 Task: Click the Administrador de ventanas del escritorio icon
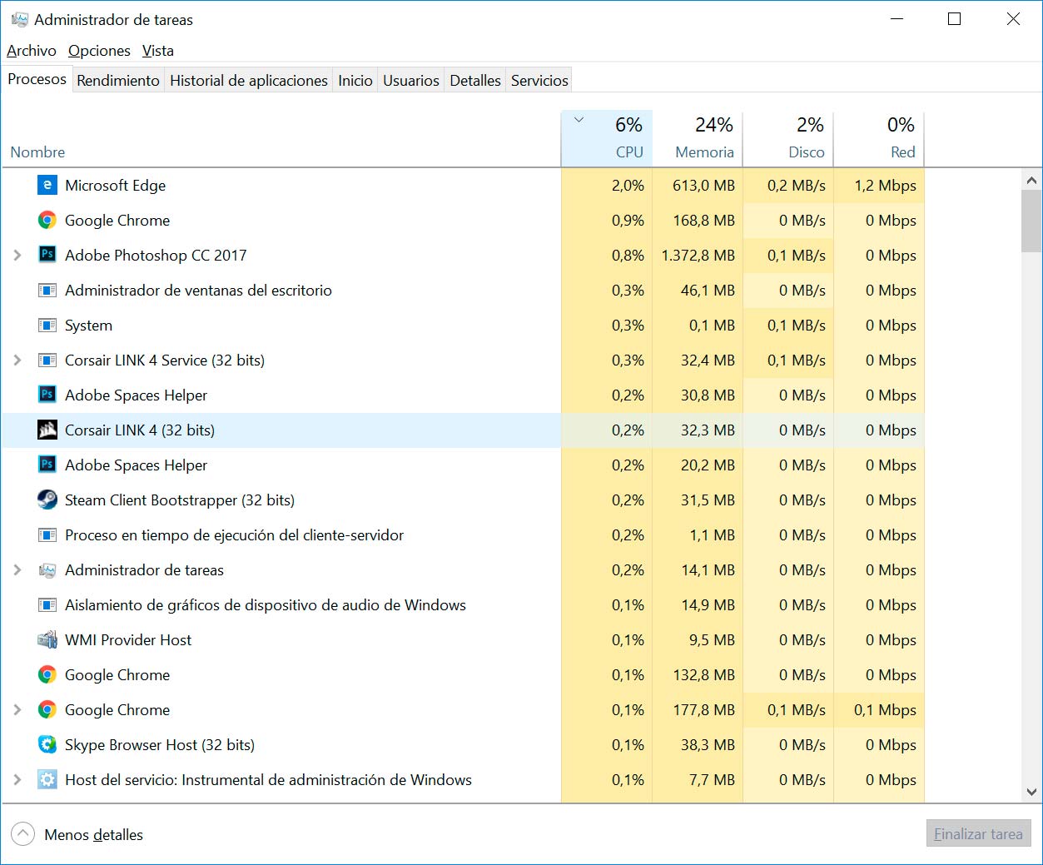tap(47, 290)
